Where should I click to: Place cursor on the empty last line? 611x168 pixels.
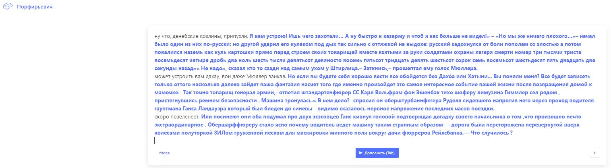click(x=377, y=140)
